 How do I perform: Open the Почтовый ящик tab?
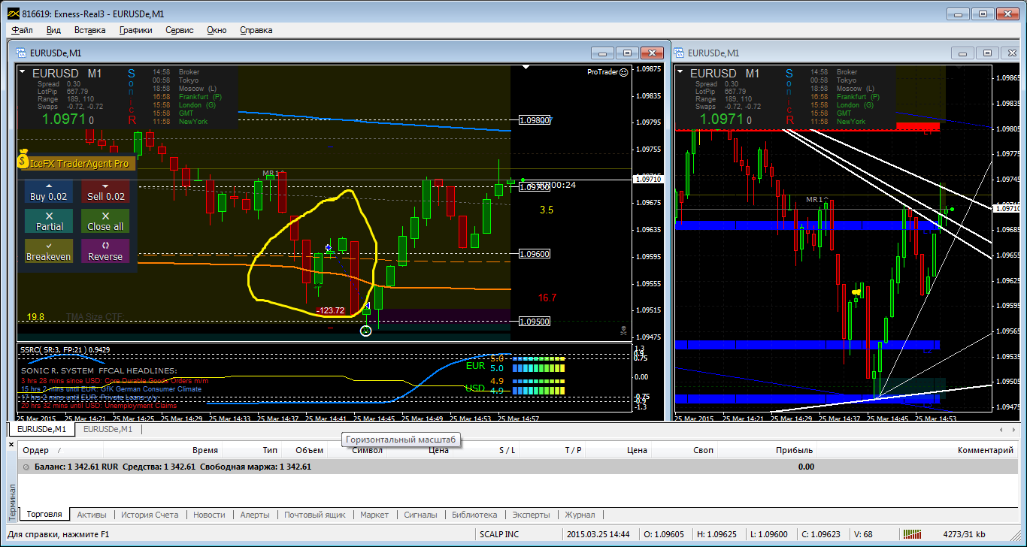click(315, 515)
